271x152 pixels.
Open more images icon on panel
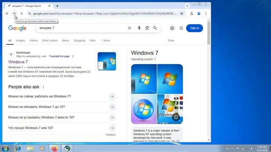pyautogui.click(x=176, y=117)
